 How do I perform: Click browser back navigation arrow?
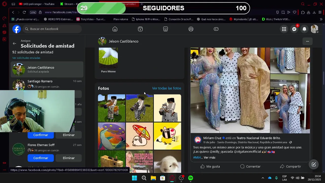pyautogui.click(x=13, y=12)
